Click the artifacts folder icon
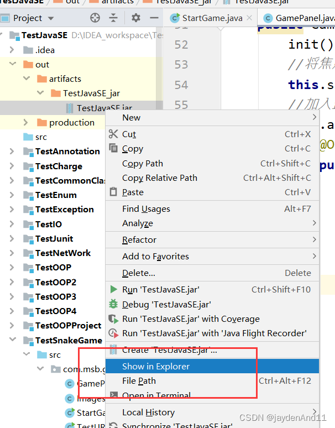Viewport: 335px width, 428px height. point(42,79)
